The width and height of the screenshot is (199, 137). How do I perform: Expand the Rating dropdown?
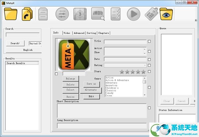coord(145,65)
